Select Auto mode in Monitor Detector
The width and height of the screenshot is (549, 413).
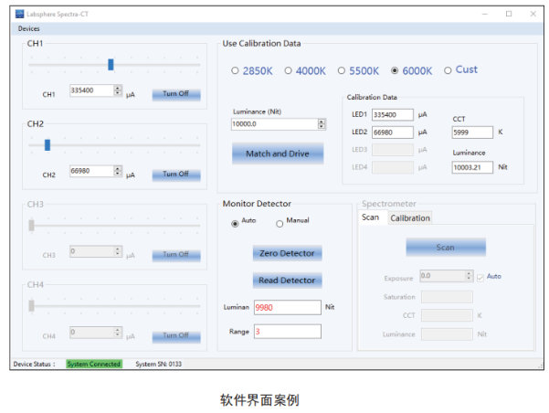(x=235, y=222)
